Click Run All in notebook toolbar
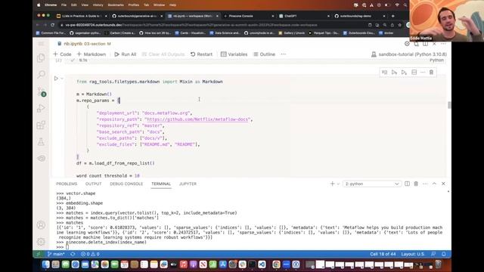 (x=125, y=54)
